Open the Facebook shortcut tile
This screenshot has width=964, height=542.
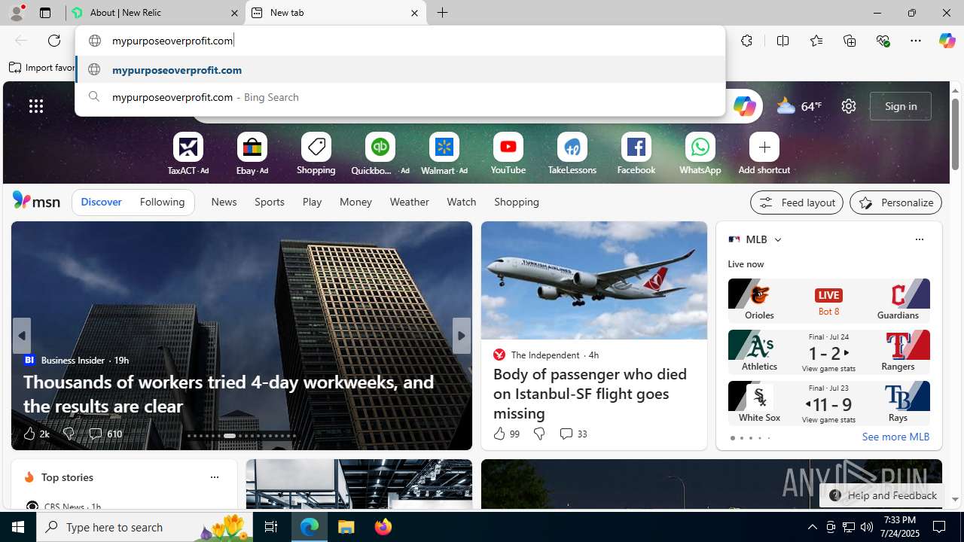pos(636,154)
